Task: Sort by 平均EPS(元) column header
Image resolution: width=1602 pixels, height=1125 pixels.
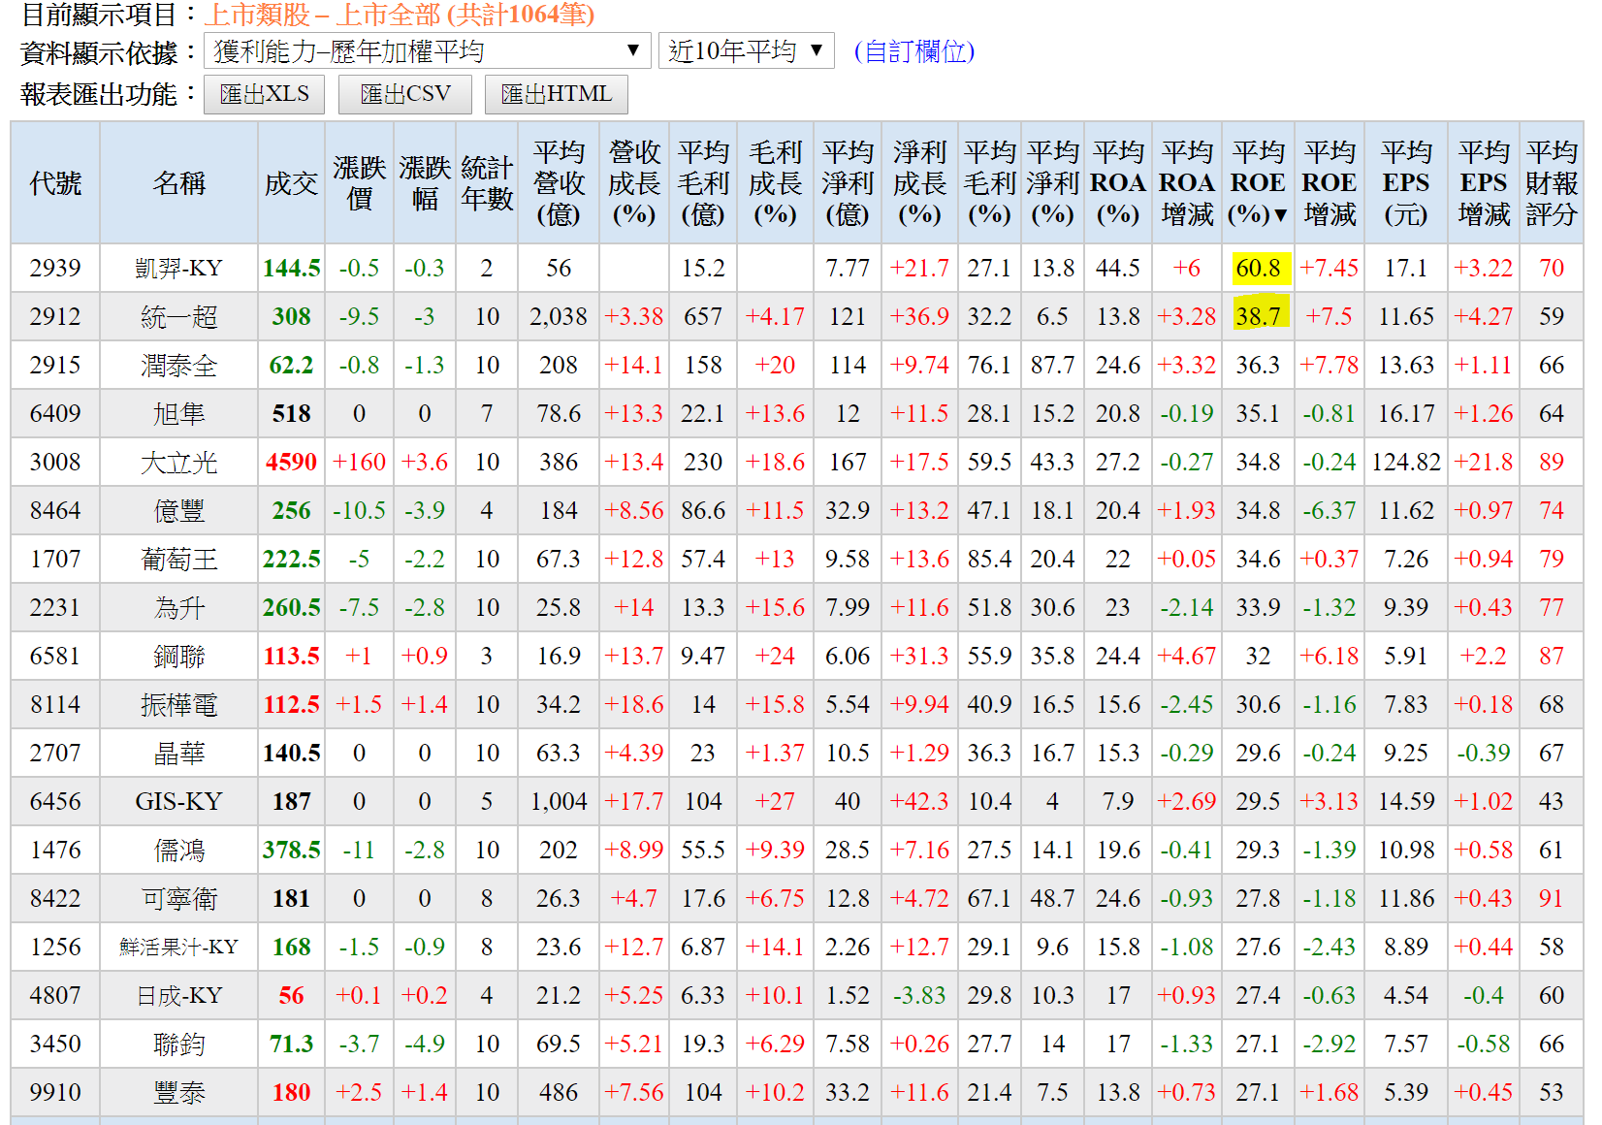Action: coord(1406,182)
